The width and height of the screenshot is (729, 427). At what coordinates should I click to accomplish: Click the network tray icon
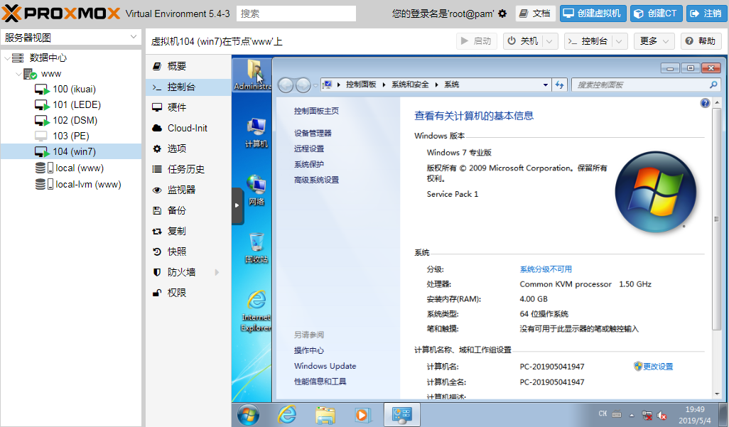647,416
